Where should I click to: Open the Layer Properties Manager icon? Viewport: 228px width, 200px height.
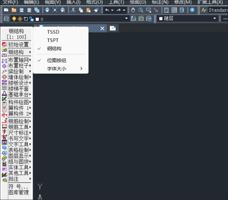[6, 19]
